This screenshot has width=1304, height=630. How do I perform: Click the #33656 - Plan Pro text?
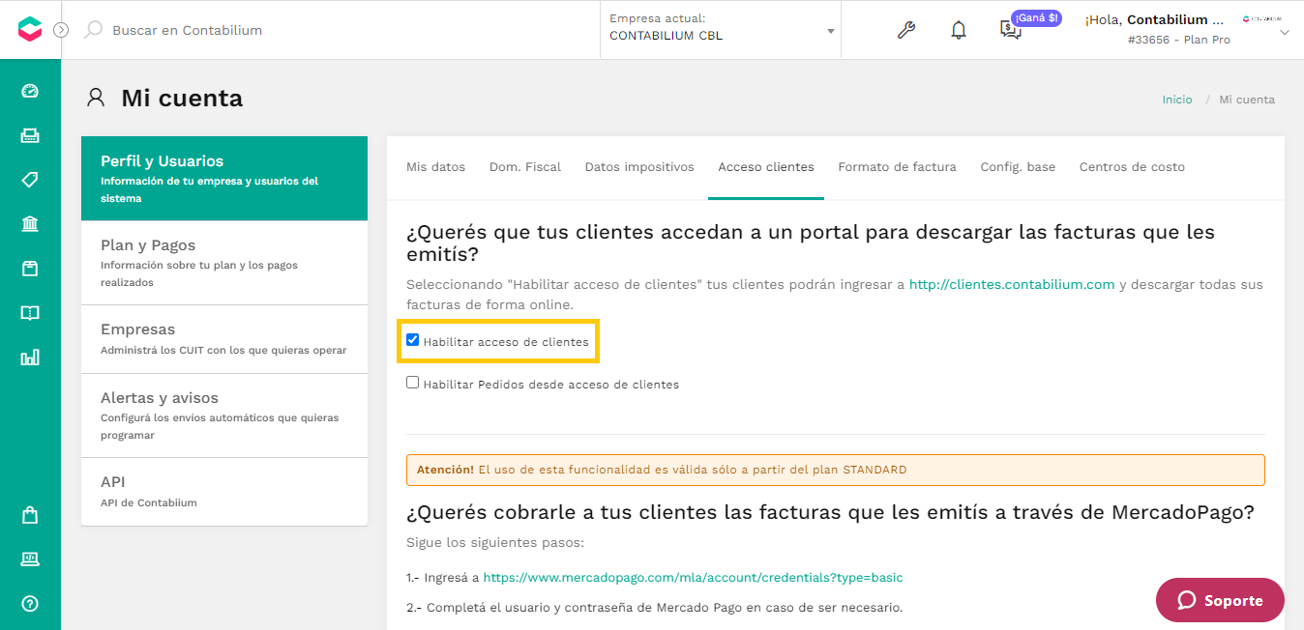(1178, 40)
